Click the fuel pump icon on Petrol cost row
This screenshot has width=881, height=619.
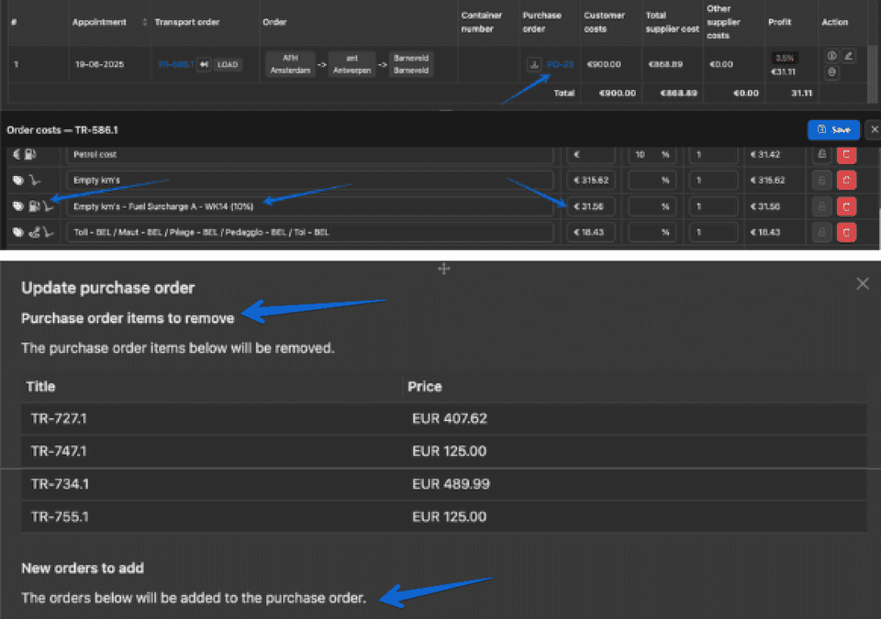pyautogui.click(x=30, y=154)
